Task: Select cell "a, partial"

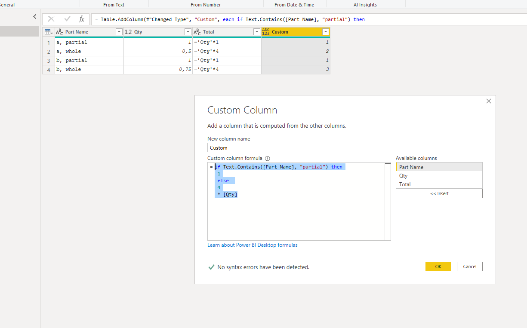Action: pyautogui.click(x=89, y=43)
